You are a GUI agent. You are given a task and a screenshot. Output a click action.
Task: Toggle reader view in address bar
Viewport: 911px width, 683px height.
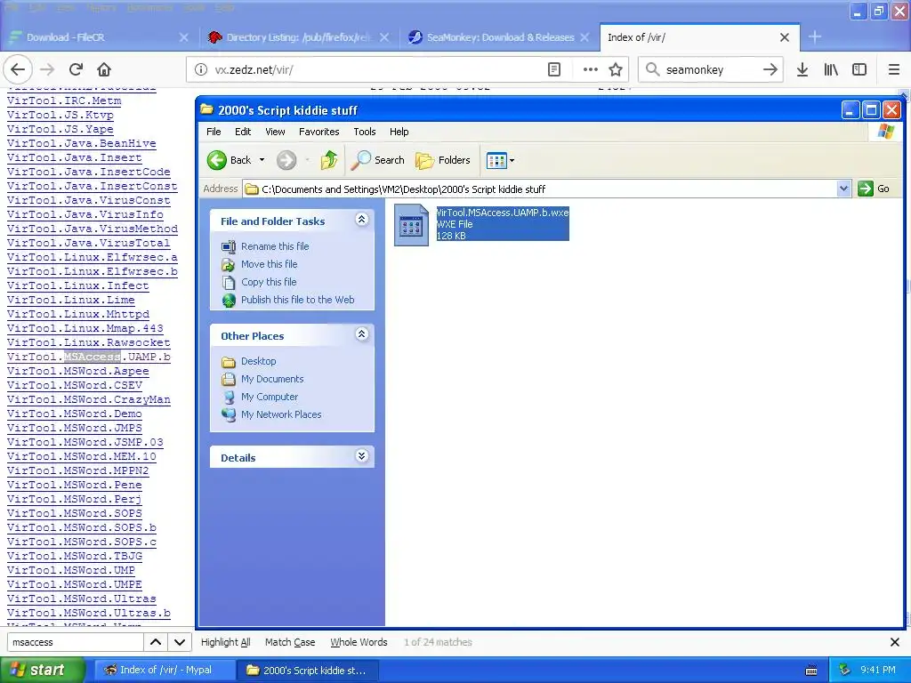point(554,69)
